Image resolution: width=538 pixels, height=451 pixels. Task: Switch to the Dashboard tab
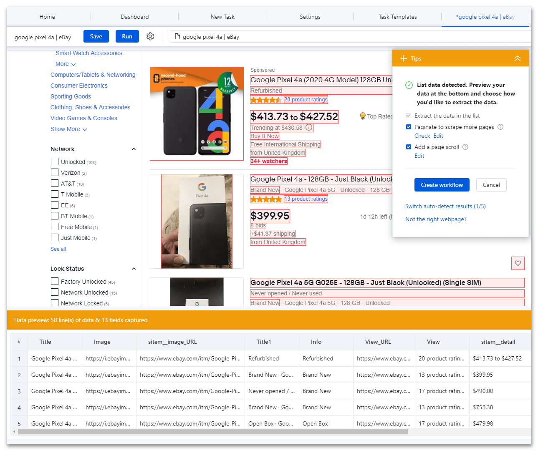tap(135, 17)
